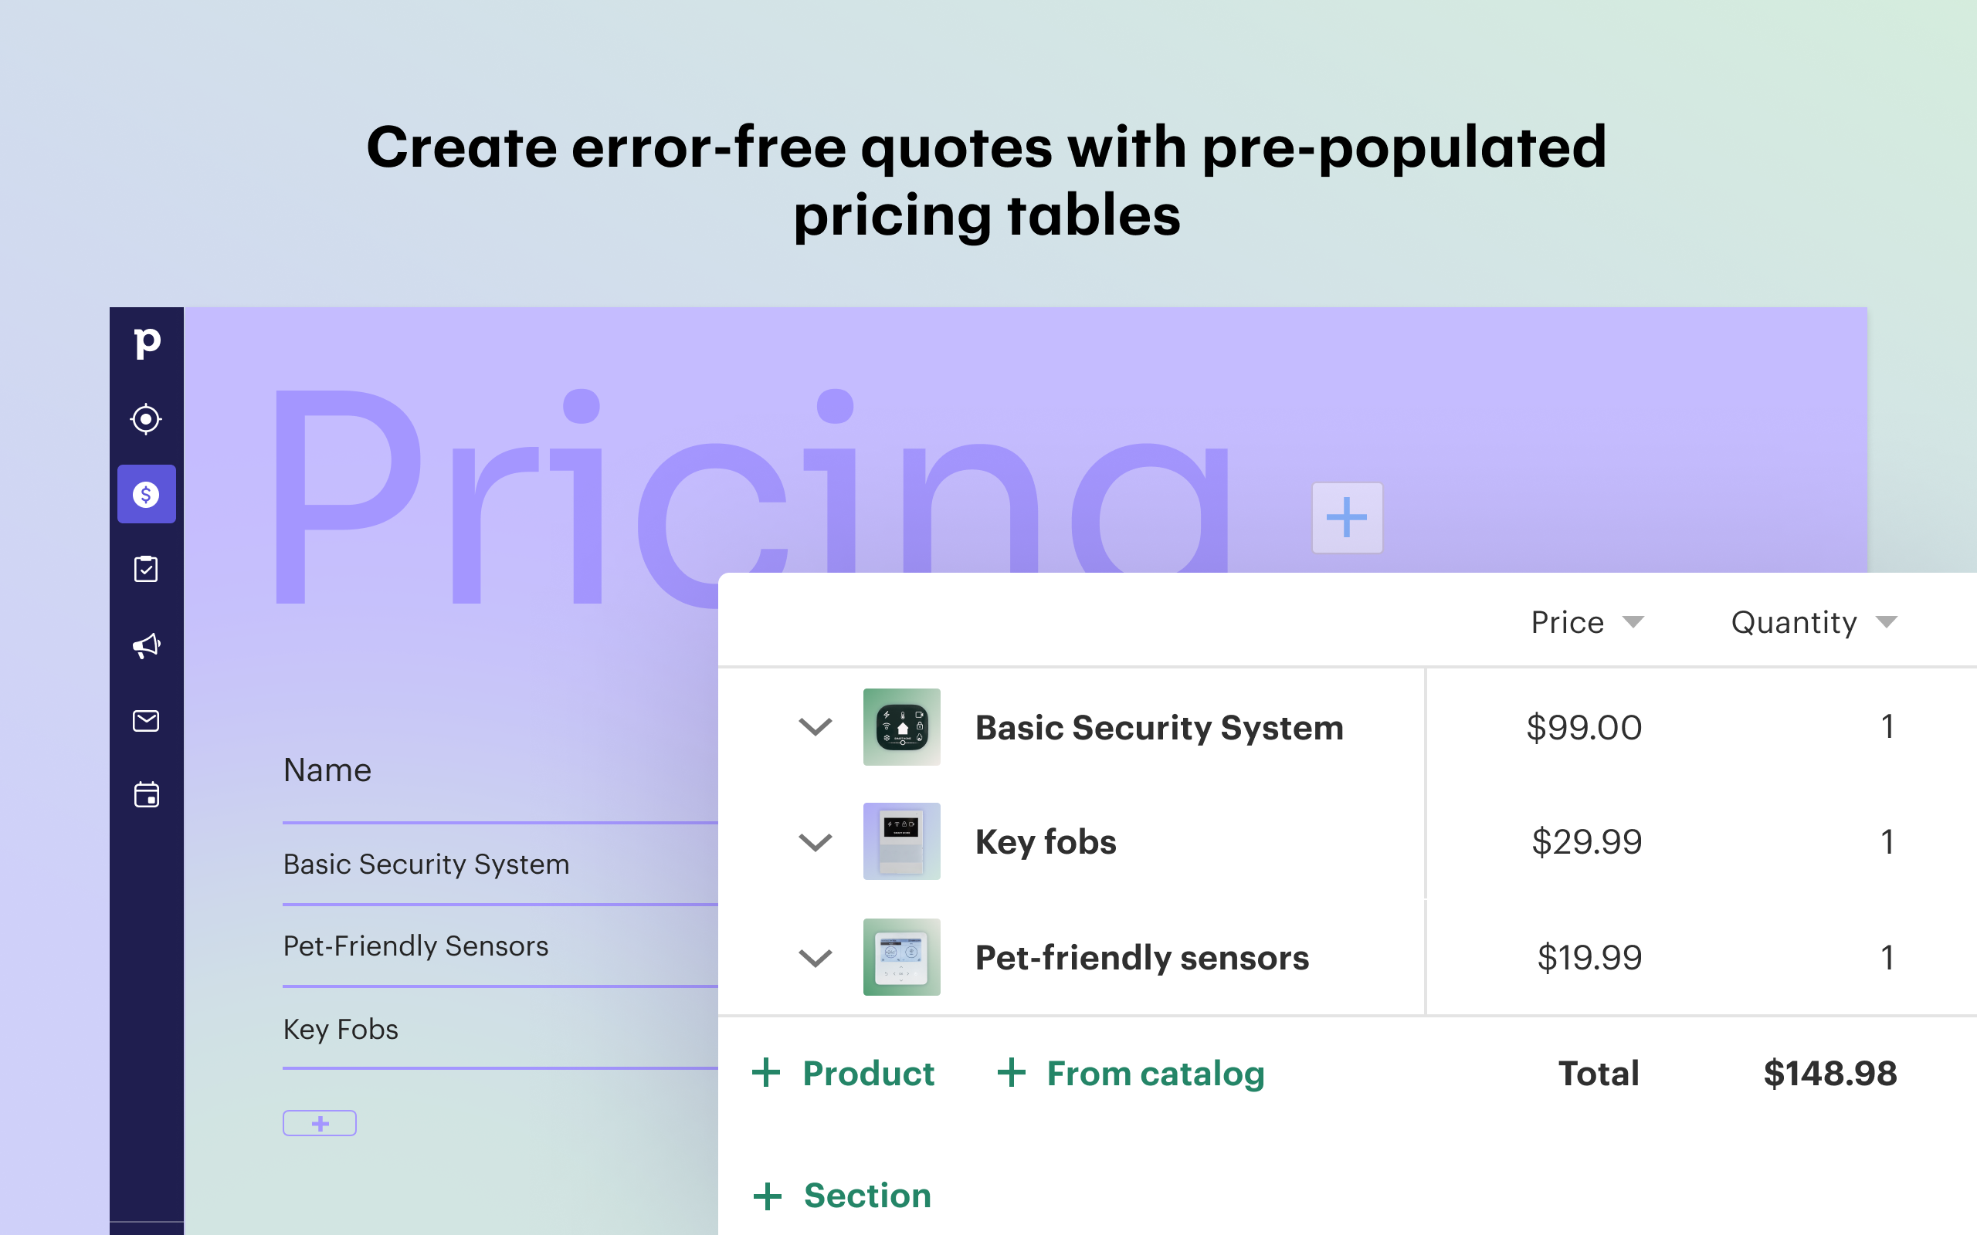Open the Mail envelope icon
The height and width of the screenshot is (1235, 1977).
[146, 720]
